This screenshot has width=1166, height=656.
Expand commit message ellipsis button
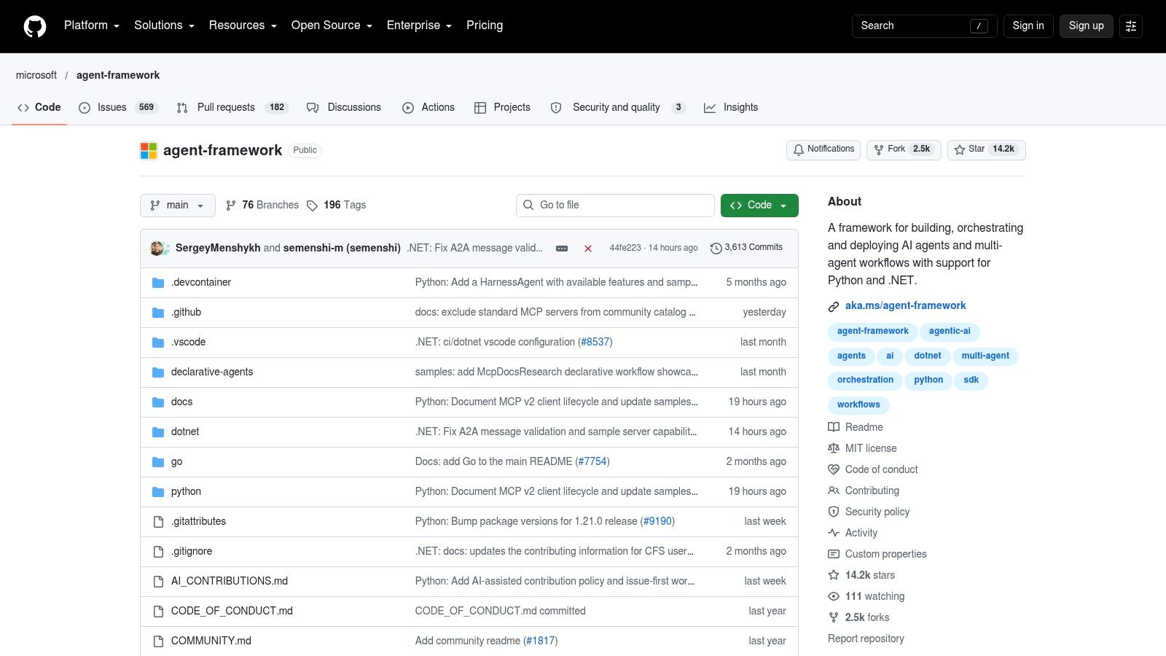pyautogui.click(x=562, y=249)
